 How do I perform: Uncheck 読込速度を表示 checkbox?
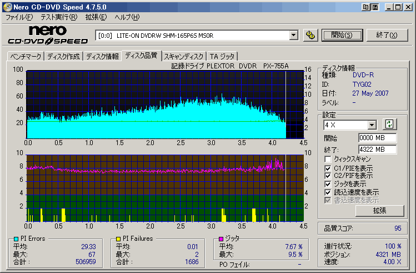328,192
